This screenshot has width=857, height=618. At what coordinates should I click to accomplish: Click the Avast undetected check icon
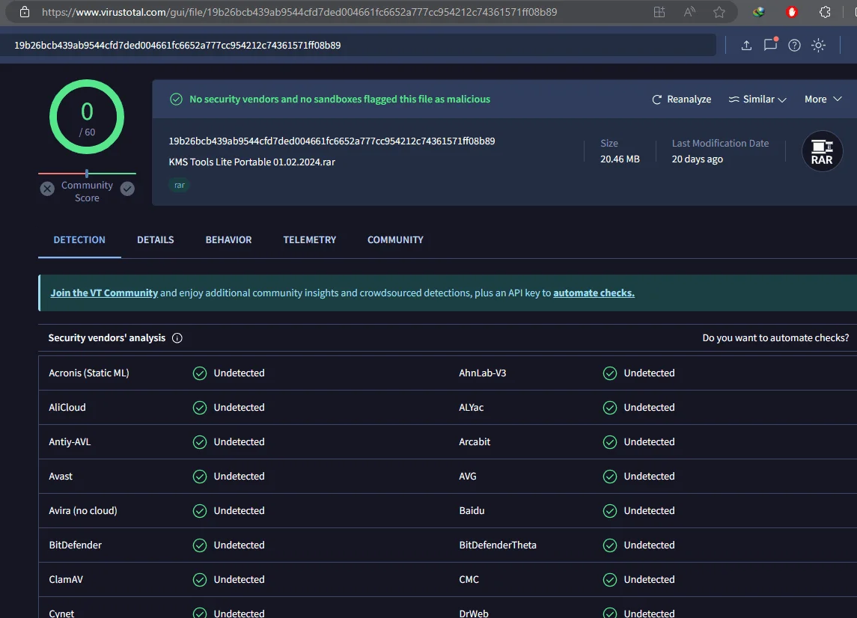pyautogui.click(x=200, y=477)
